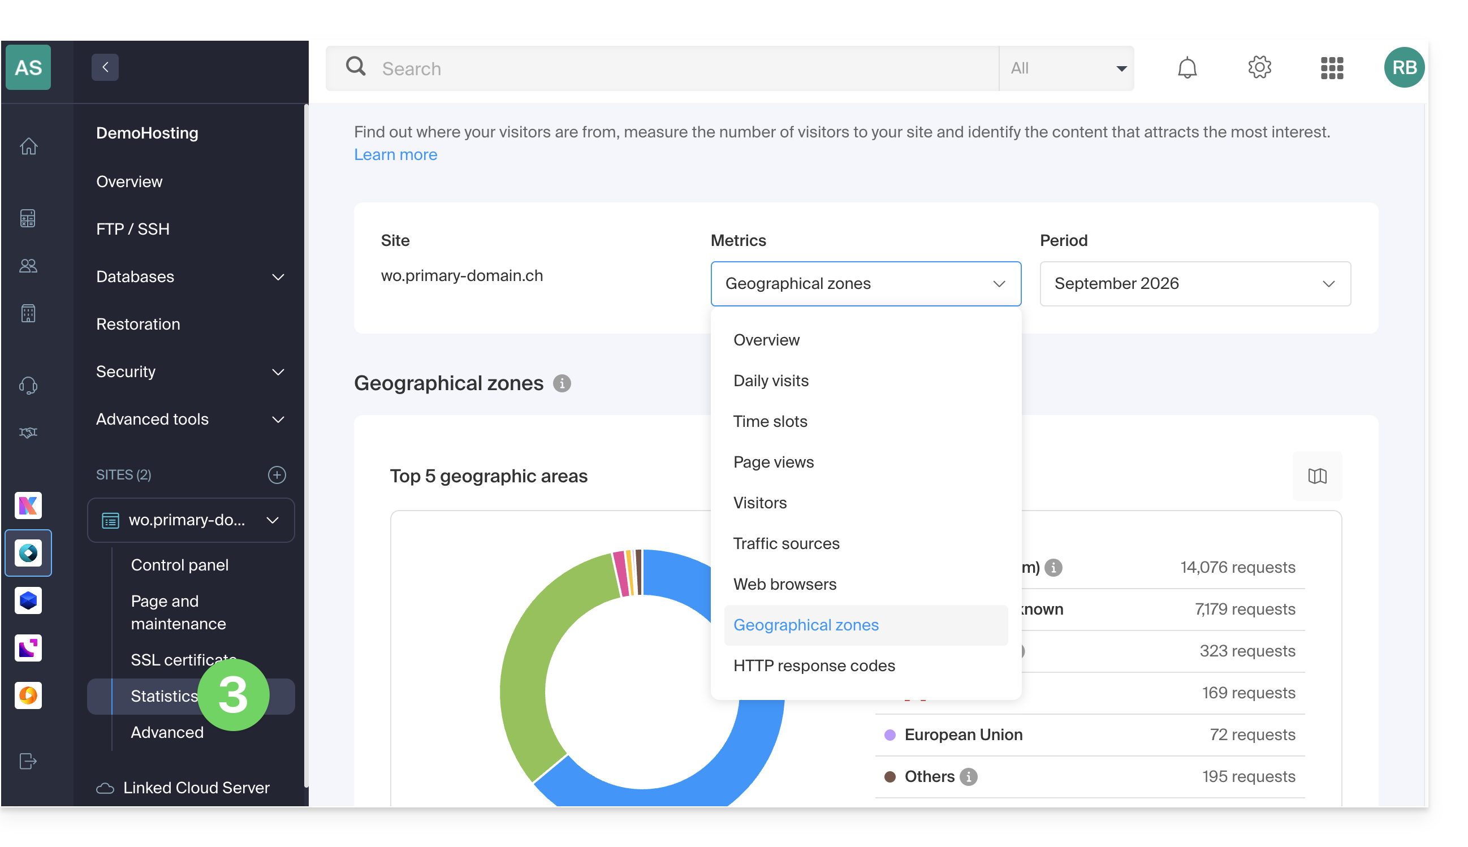Open the apps grid launcher
The width and height of the screenshot is (1468, 847).
point(1331,68)
